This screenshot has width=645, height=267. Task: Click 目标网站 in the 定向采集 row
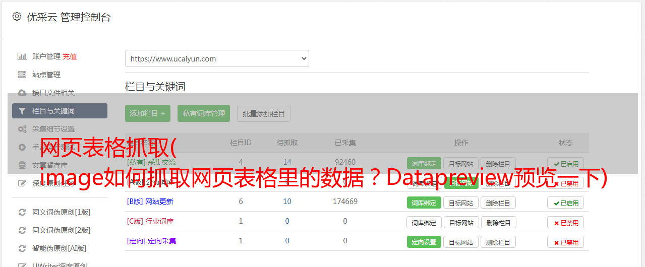pyautogui.click(x=461, y=242)
